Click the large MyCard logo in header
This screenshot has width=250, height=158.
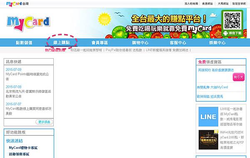28,24
